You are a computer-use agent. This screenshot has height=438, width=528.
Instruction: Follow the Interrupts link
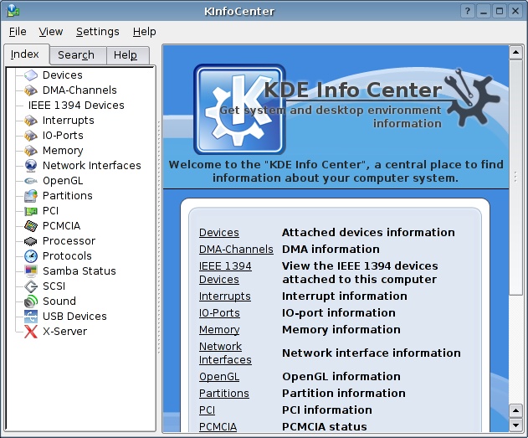point(224,296)
